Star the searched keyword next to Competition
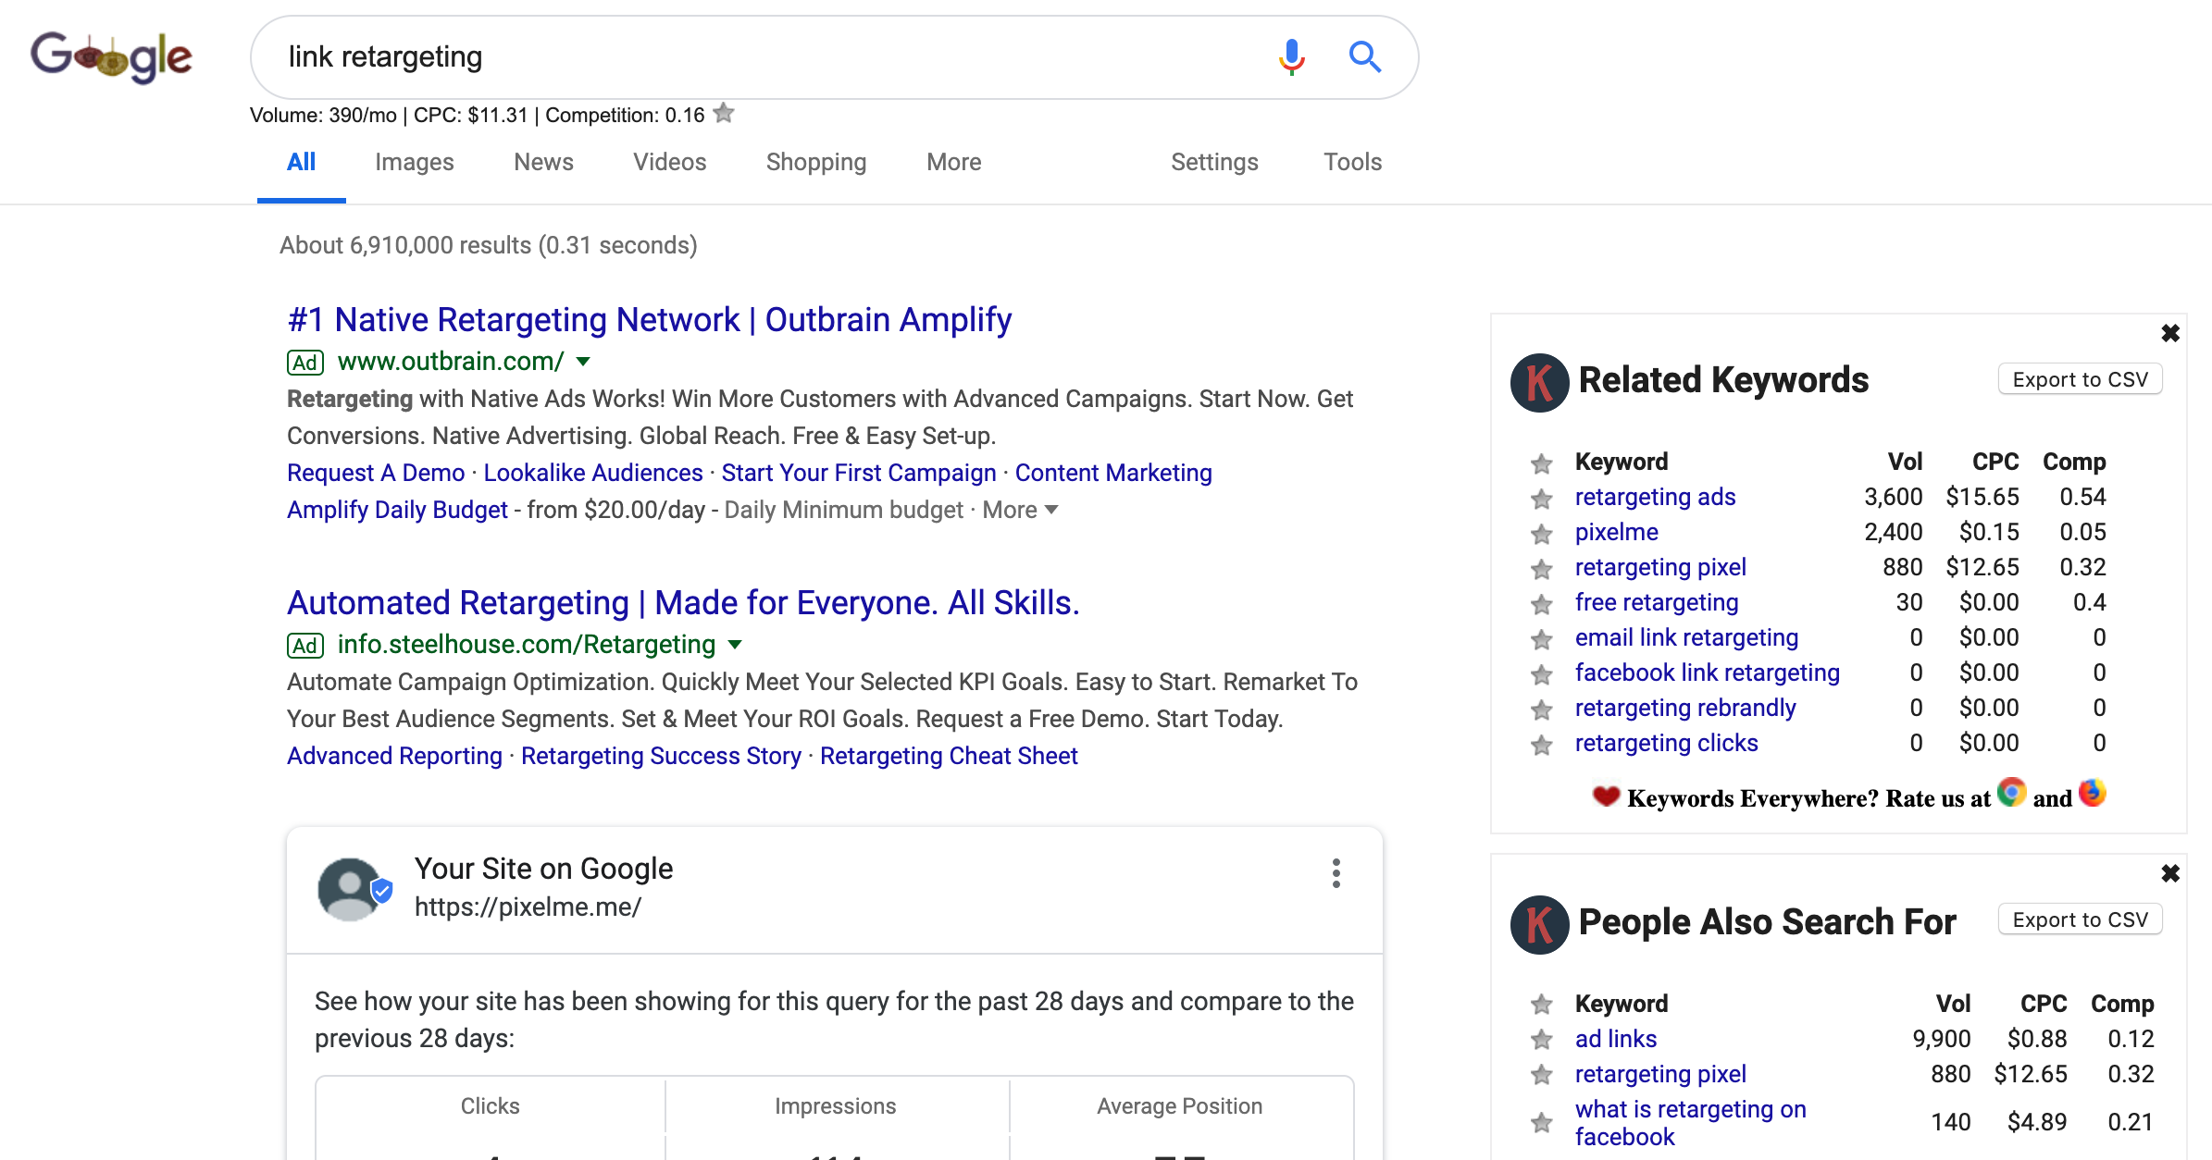 click(724, 114)
